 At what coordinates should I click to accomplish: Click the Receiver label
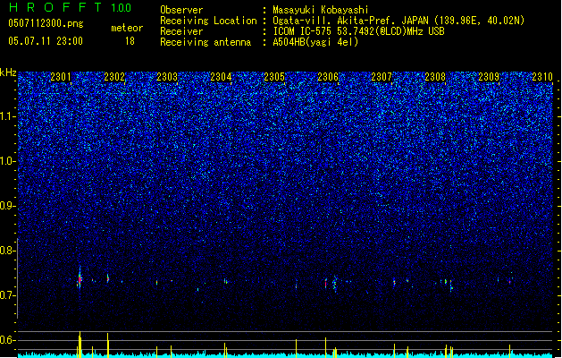coord(181,31)
